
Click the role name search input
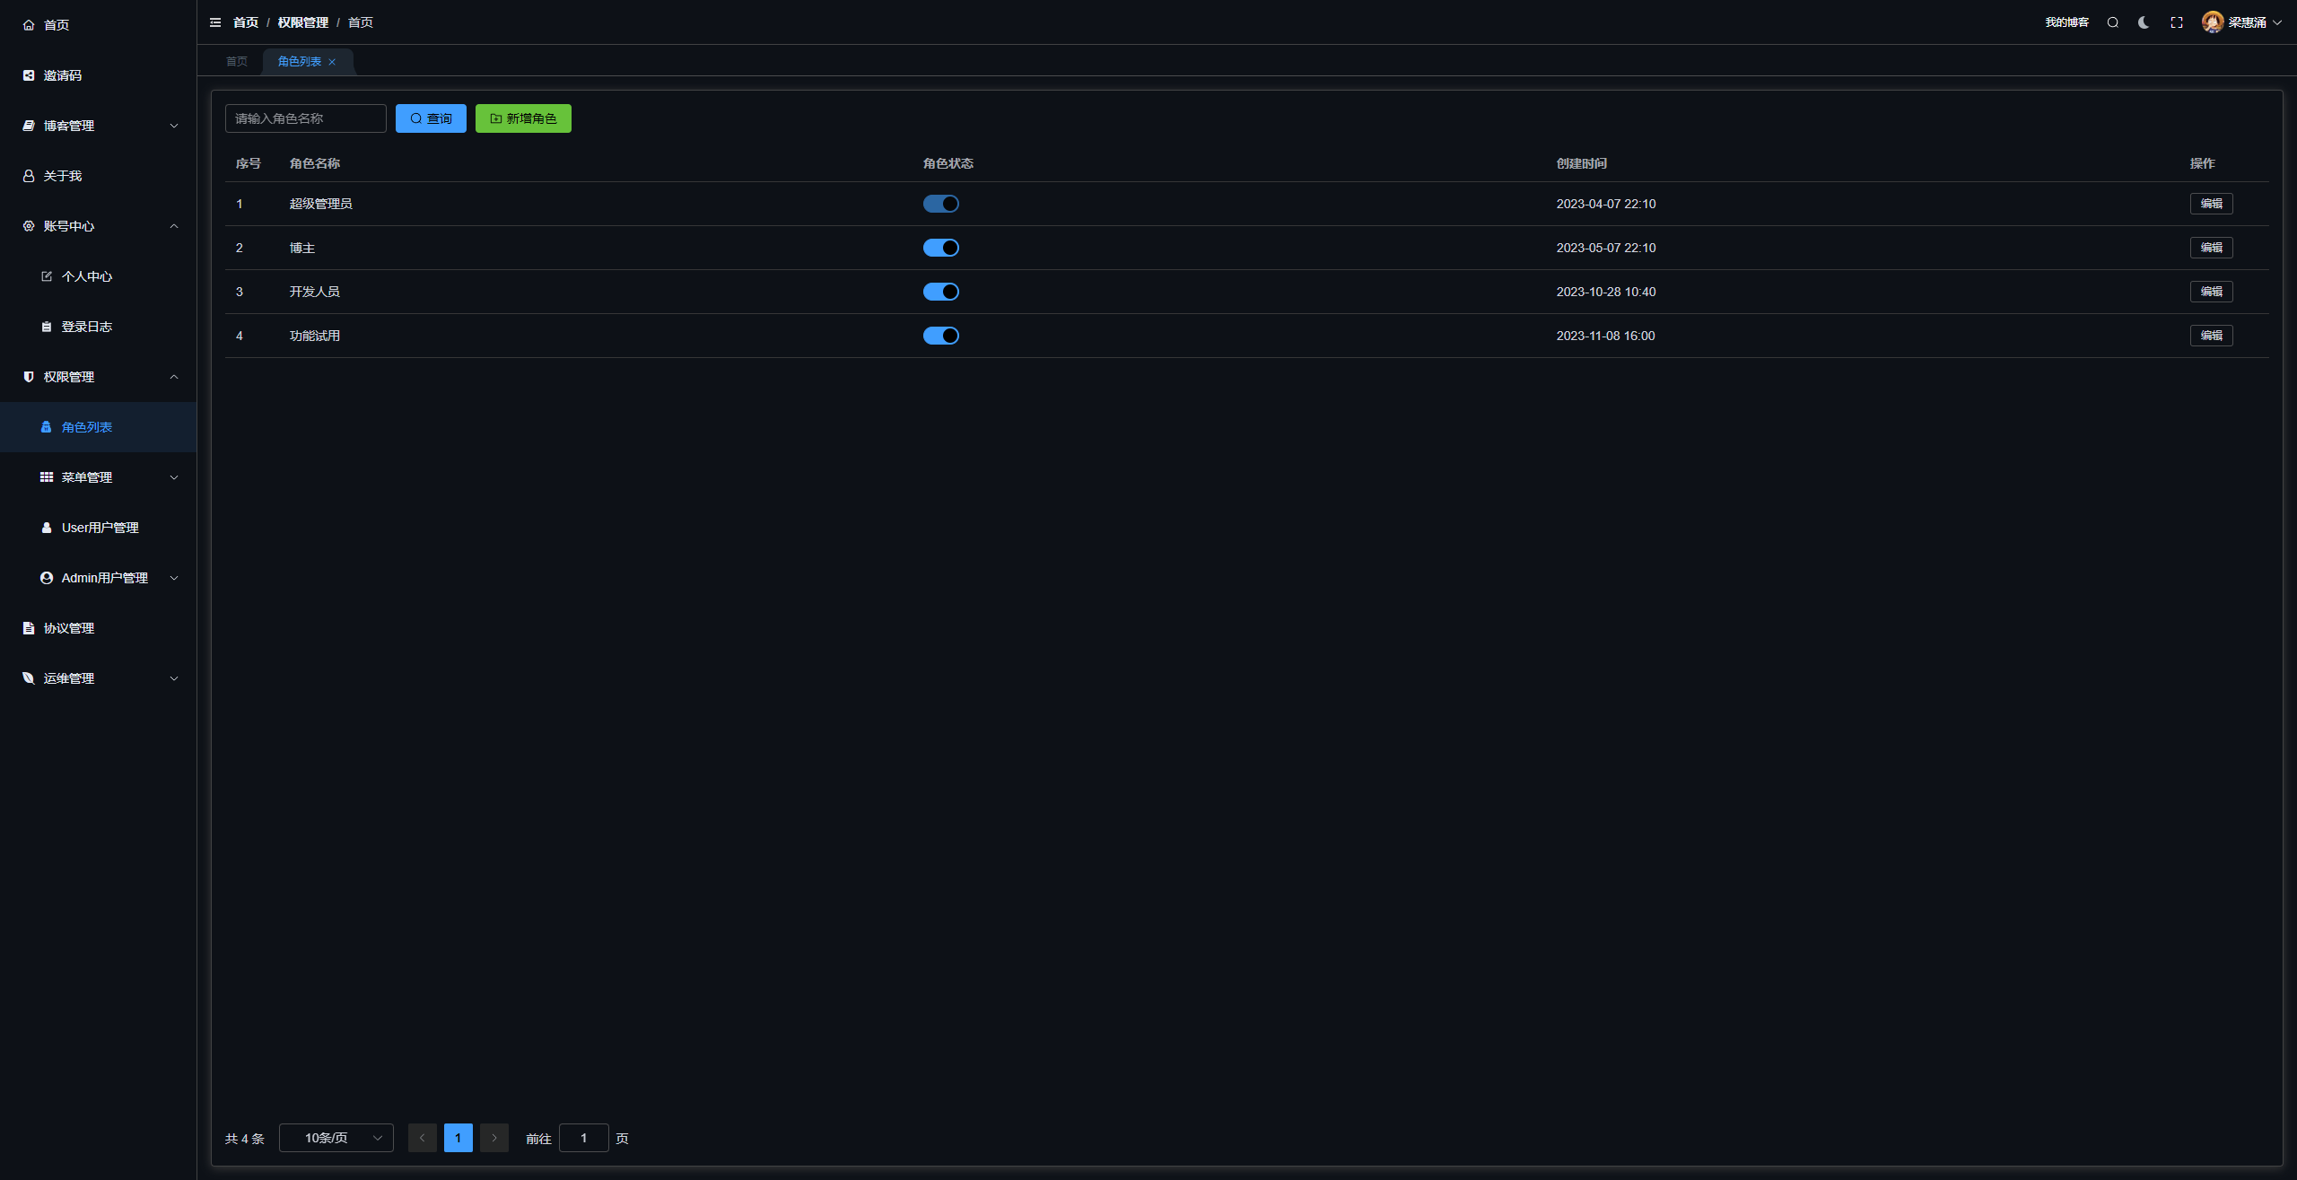305,118
